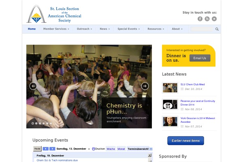The width and height of the screenshot is (243, 162).
Task: Select the second slideshow dot
Action: [36, 124]
